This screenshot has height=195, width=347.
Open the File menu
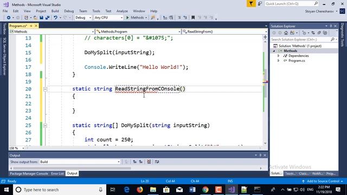point(5,11)
